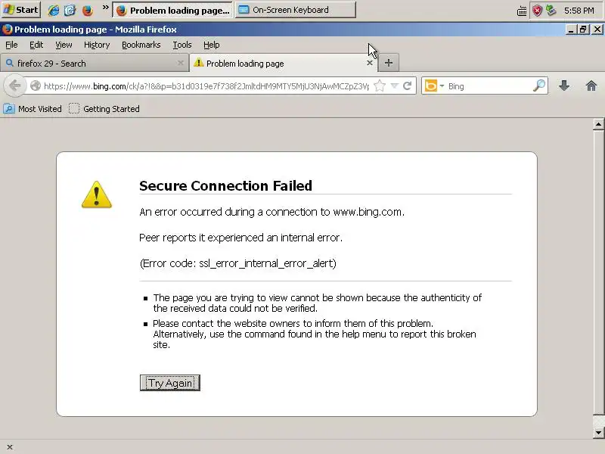Click the scrollbar up arrow
The image size is (605, 454).
(598, 124)
